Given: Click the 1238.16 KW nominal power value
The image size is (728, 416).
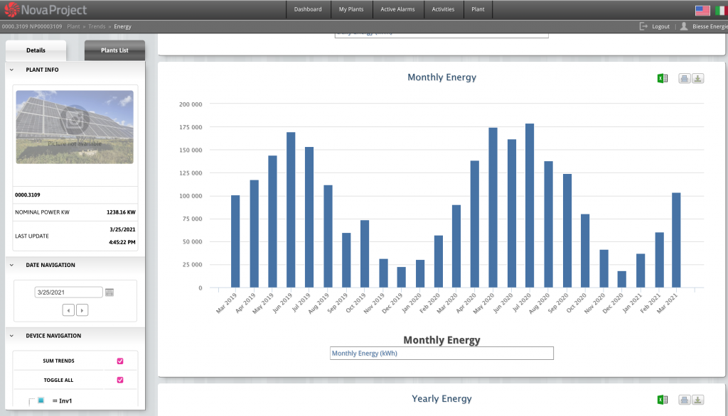Looking at the screenshot, I should point(121,212).
